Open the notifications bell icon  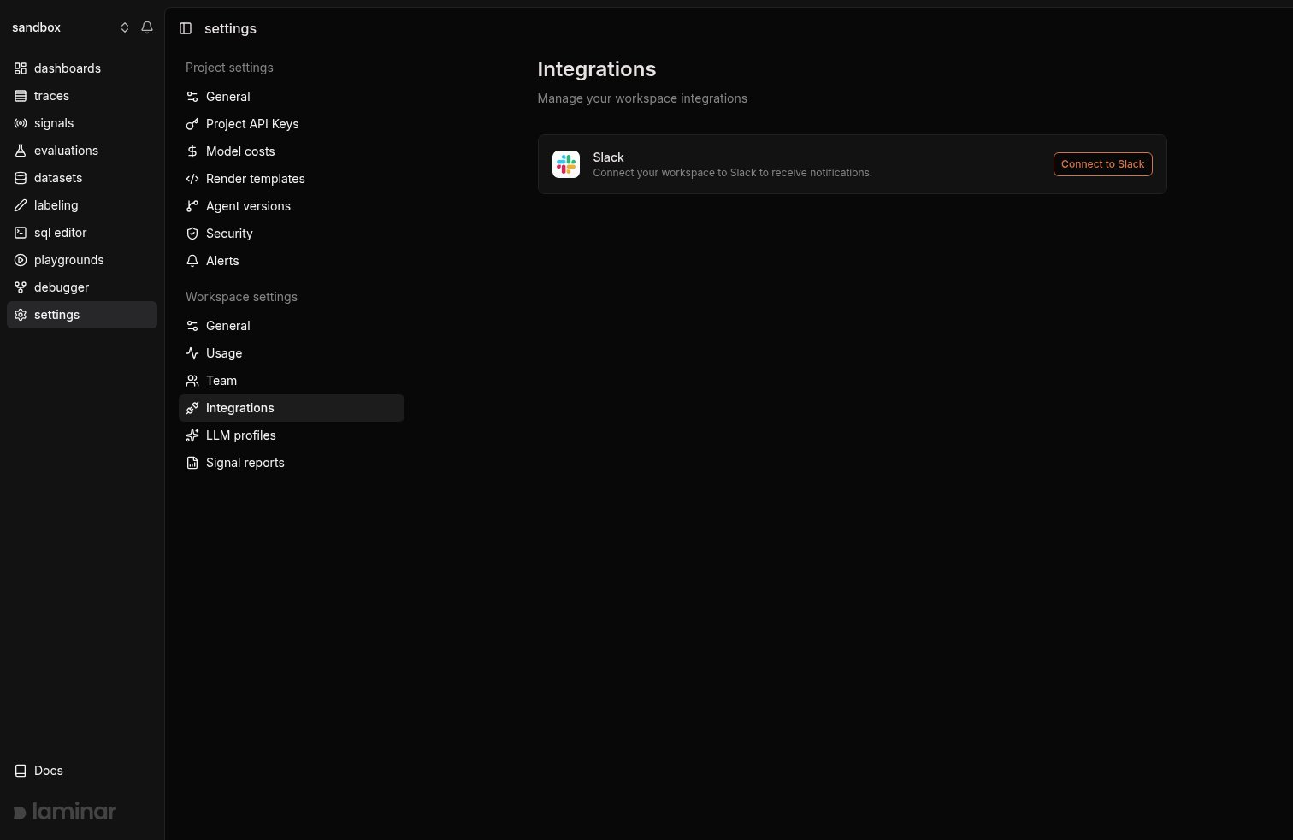click(147, 27)
